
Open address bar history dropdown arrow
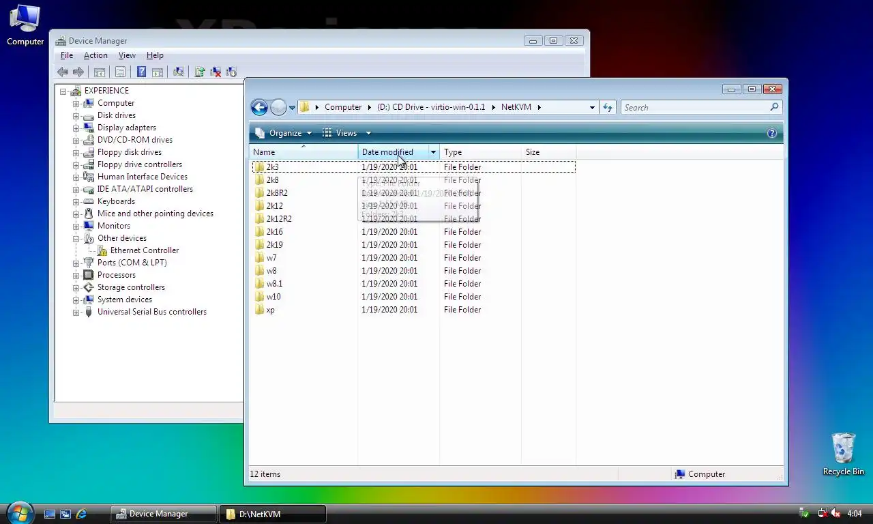[592, 107]
